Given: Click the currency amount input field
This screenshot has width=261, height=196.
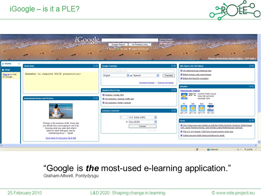Looking at the screenshot, I should [124, 117].
